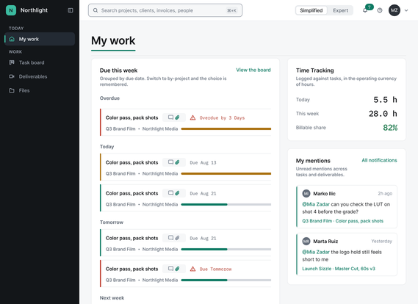418x304 pixels.
Task: Click the 28.0 h This week value
Action: click(383, 114)
